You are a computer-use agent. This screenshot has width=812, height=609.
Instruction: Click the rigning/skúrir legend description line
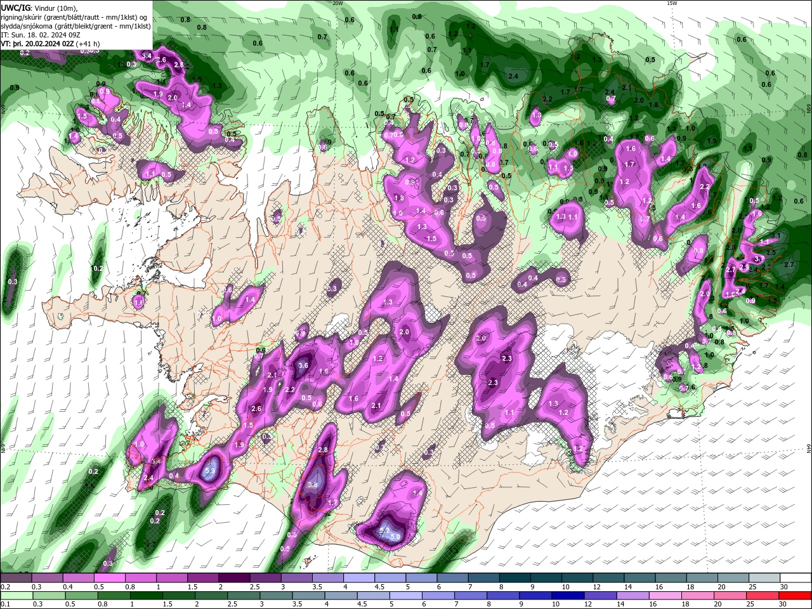pyautogui.click(x=75, y=17)
